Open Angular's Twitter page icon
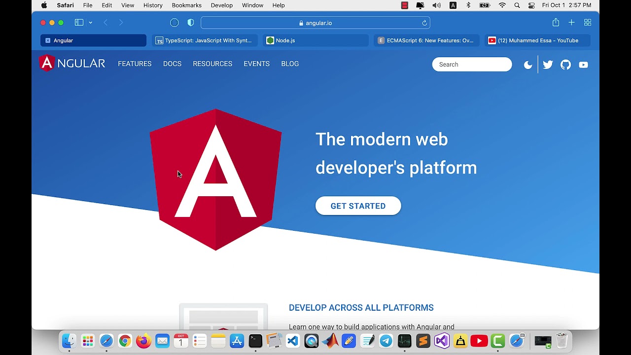Image resolution: width=631 pixels, height=355 pixels. pyautogui.click(x=548, y=65)
